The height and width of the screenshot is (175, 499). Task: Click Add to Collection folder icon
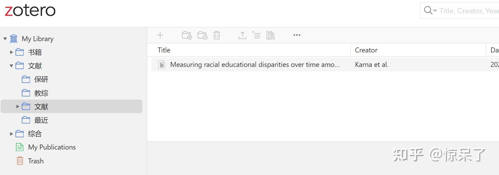[187, 35]
